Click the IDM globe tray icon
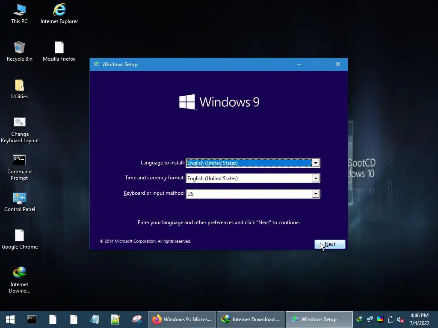The height and width of the screenshot is (328, 438). click(x=359, y=319)
